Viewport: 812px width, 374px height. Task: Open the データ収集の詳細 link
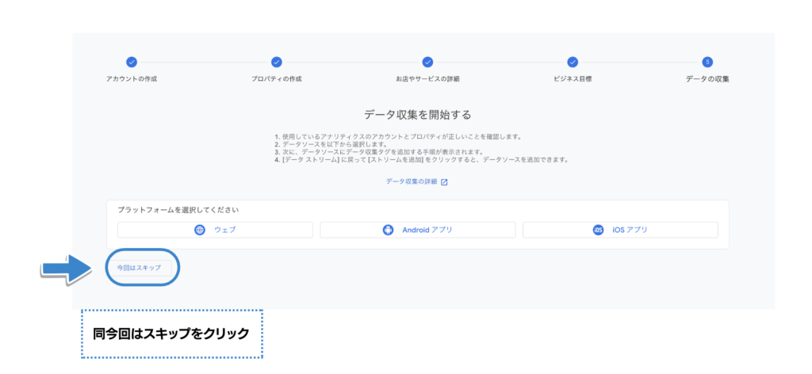[412, 181]
